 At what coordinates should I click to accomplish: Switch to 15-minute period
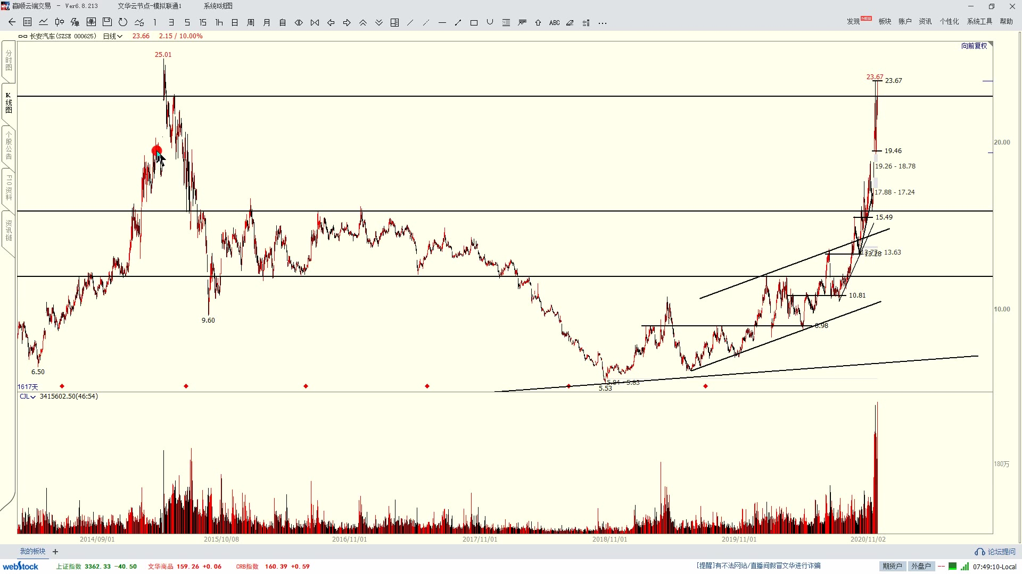pos(203,22)
